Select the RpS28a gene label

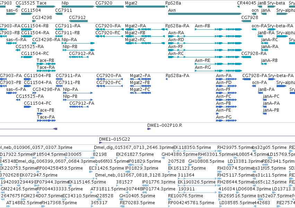173,3
